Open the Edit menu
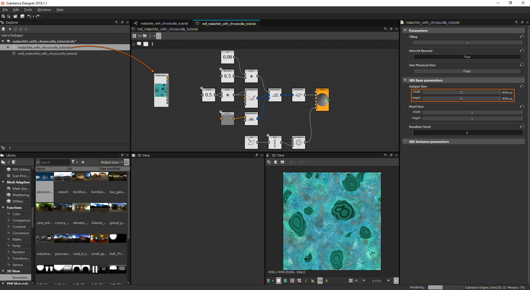Image resolution: width=530 pixels, height=290 pixels. click(16, 10)
